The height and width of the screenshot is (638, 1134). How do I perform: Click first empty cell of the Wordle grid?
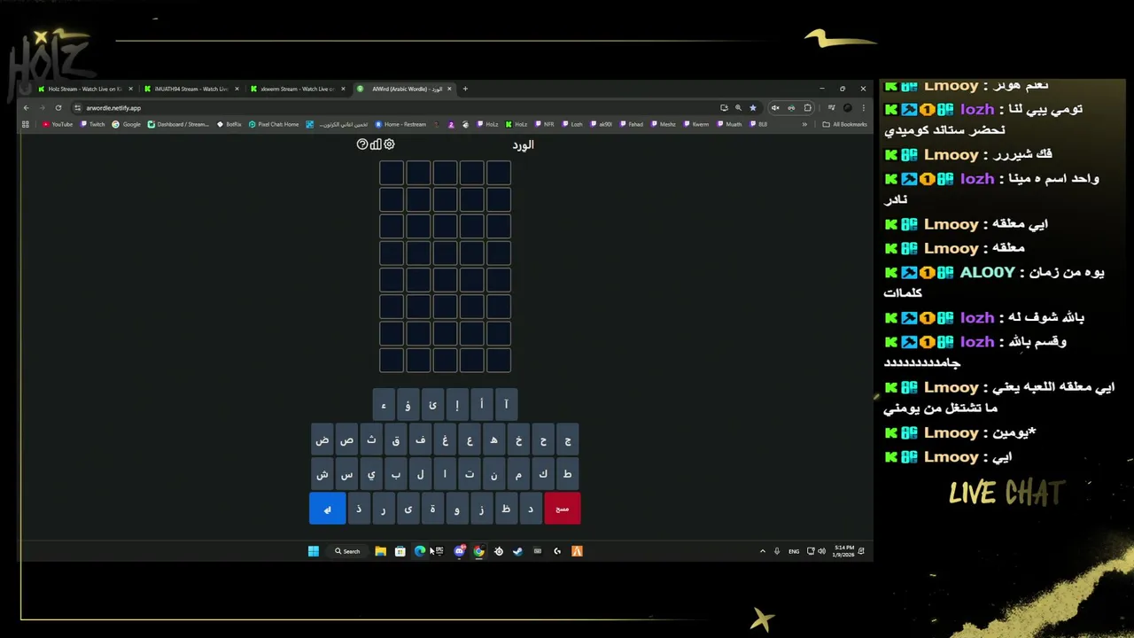point(392,173)
